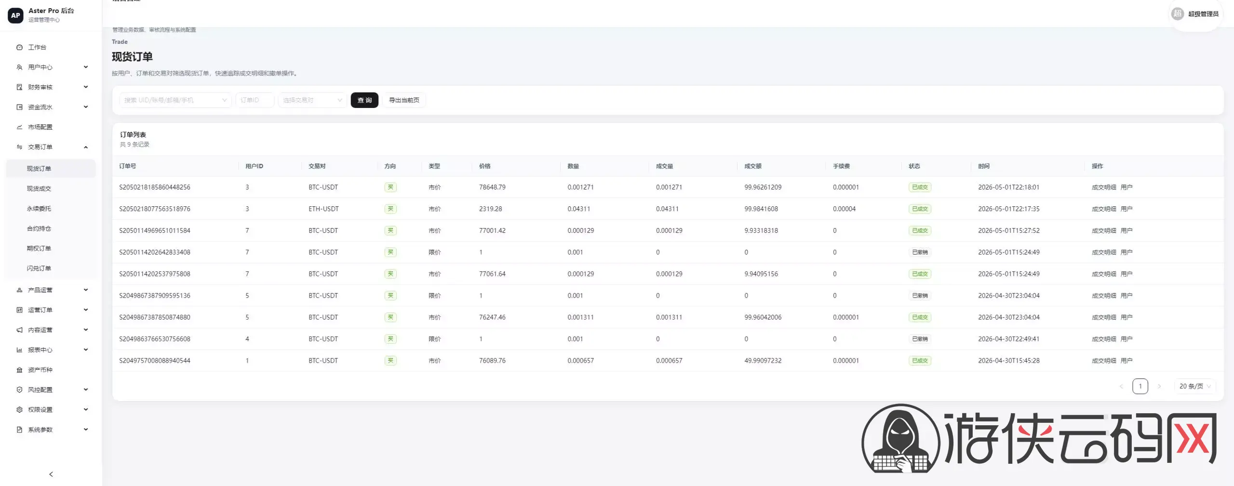Focus the 订单ID input field
The image size is (1234, 486).
(255, 100)
